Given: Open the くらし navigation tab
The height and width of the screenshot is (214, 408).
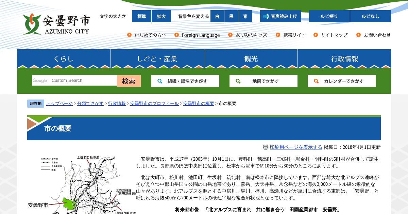Looking at the screenshot, I should point(64,59).
